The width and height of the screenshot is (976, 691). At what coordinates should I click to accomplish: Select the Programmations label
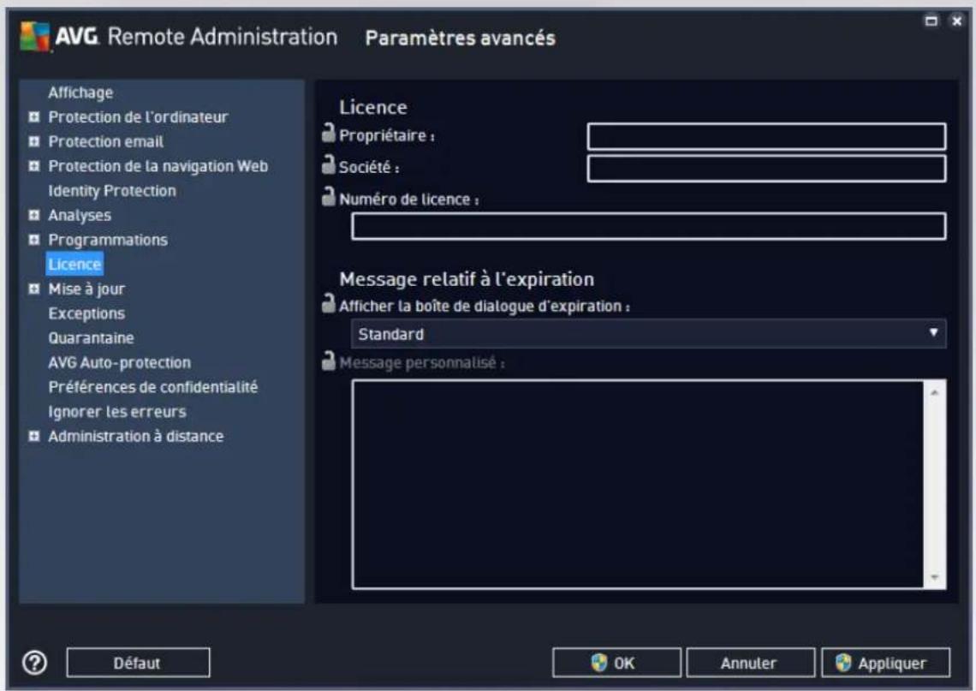108,240
